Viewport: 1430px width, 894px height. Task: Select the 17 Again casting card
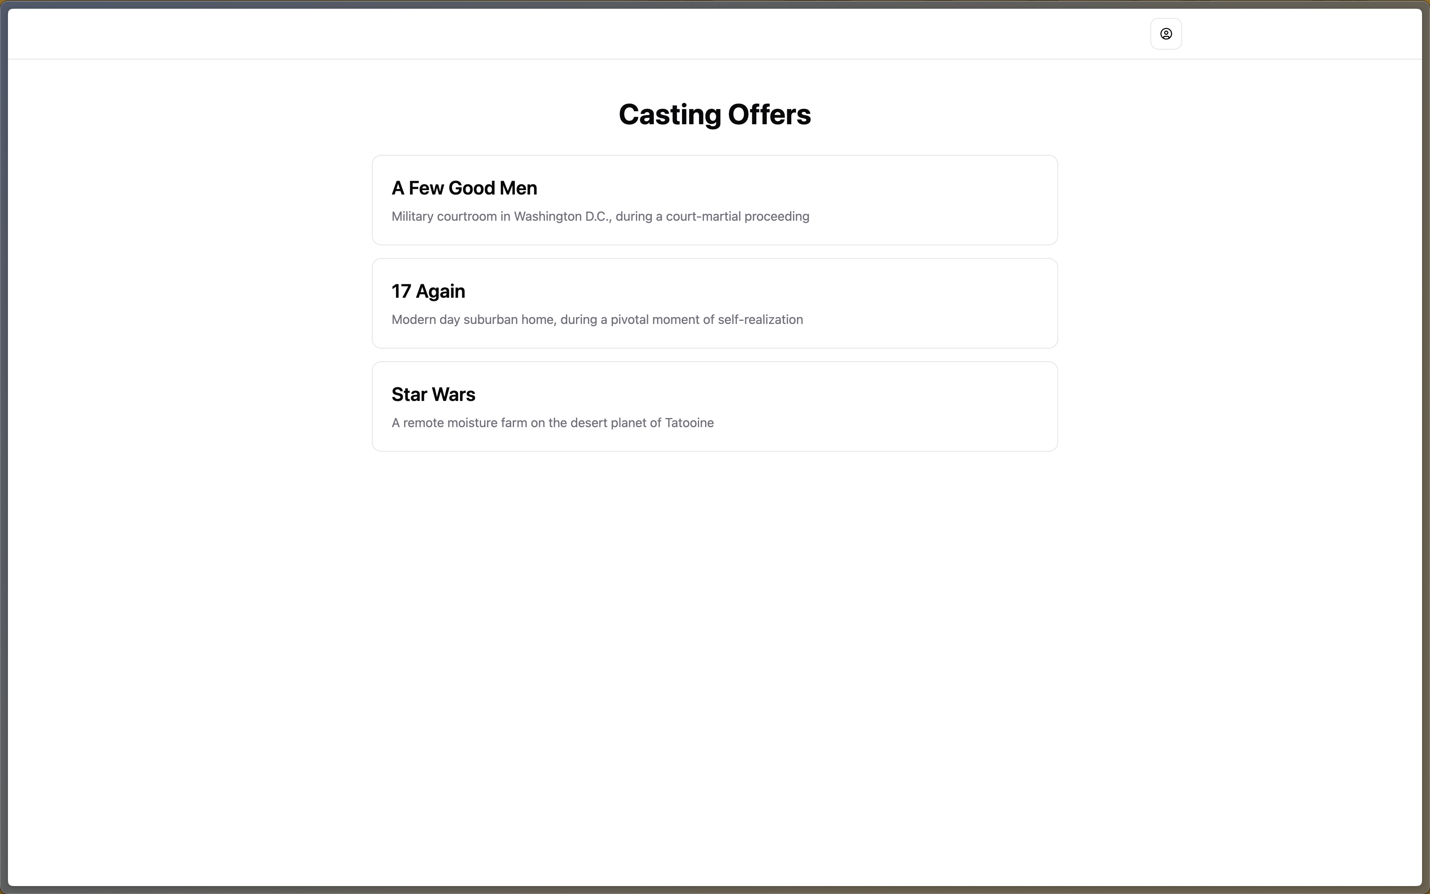[x=714, y=303]
